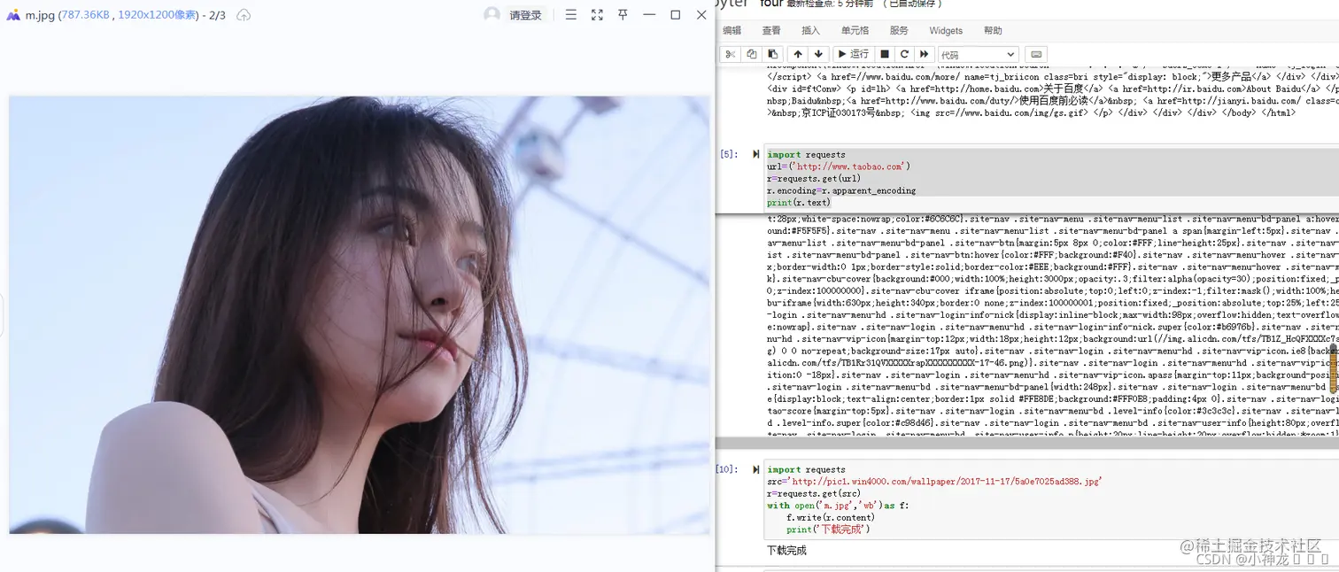Screen dimensions: 1339x572
Task: Click the horizontal scrollbar under taobao output
Action: click(x=1027, y=442)
